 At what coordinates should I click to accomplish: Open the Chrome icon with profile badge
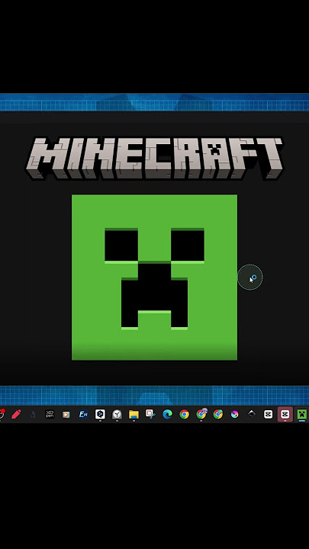pos(201,414)
